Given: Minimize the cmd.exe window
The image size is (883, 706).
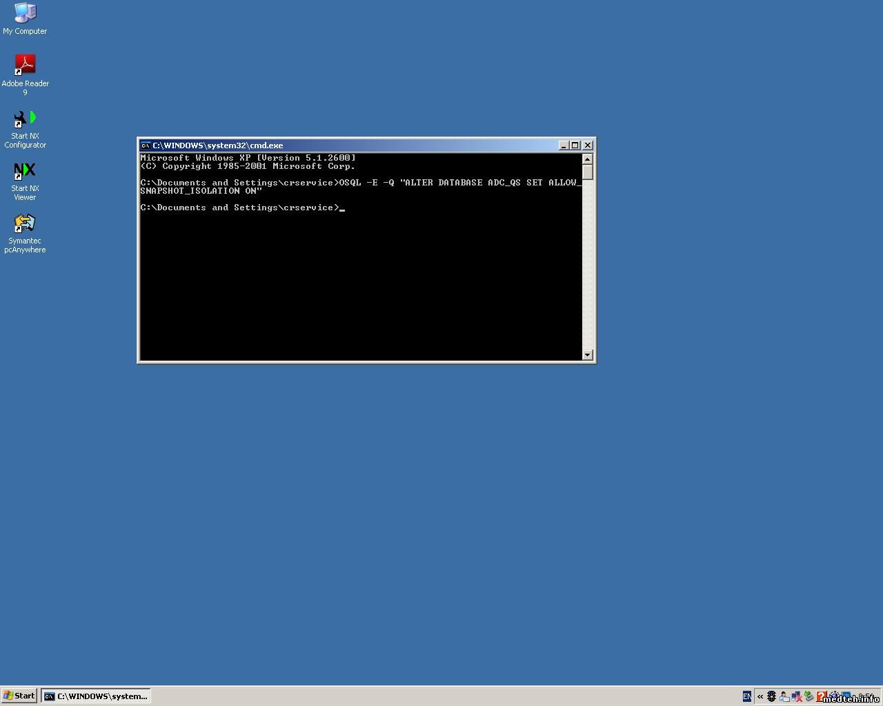Looking at the screenshot, I should click(x=564, y=145).
